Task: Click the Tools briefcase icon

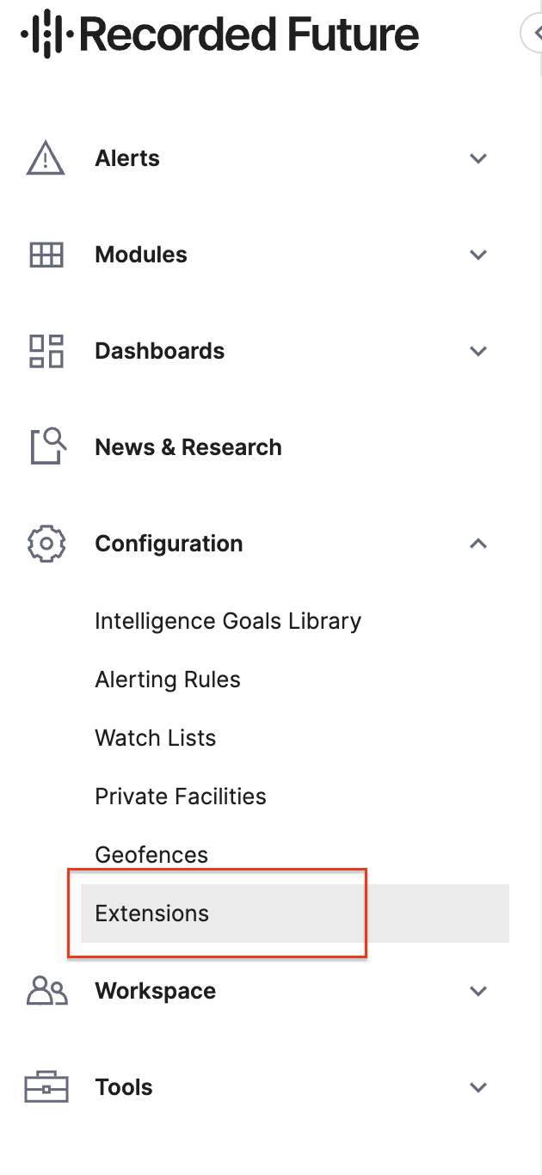Action: pos(46,1087)
